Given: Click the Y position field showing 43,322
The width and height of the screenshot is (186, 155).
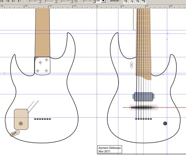Looking at the screenshot, I should [x=50, y=1].
